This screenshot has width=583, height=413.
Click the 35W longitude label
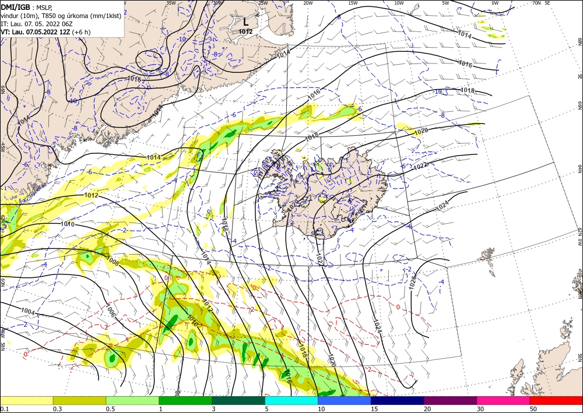(x=171, y=3)
